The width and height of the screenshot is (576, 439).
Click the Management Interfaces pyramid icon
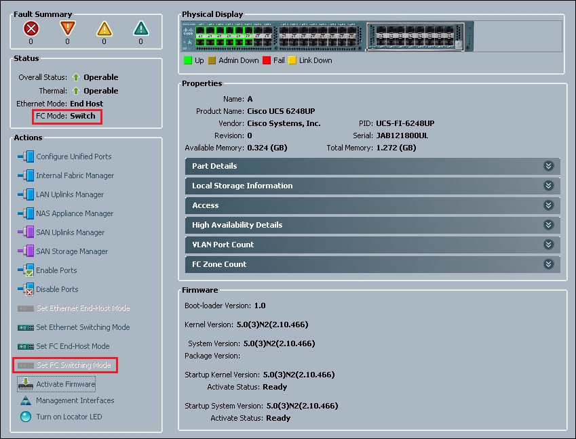pyautogui.click(x=26, y=400)
